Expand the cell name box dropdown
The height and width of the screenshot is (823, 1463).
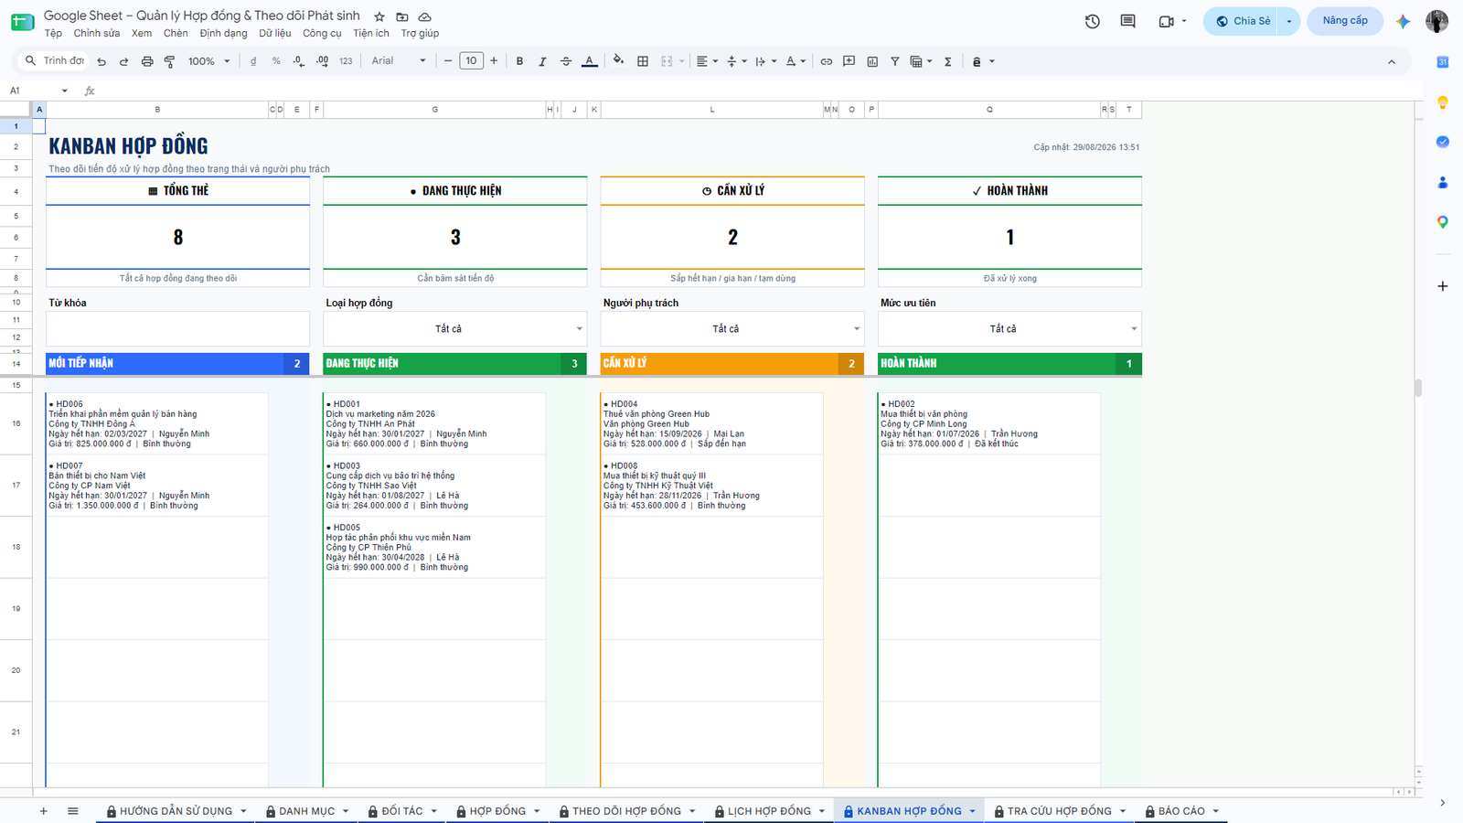[x=64, y=91]
